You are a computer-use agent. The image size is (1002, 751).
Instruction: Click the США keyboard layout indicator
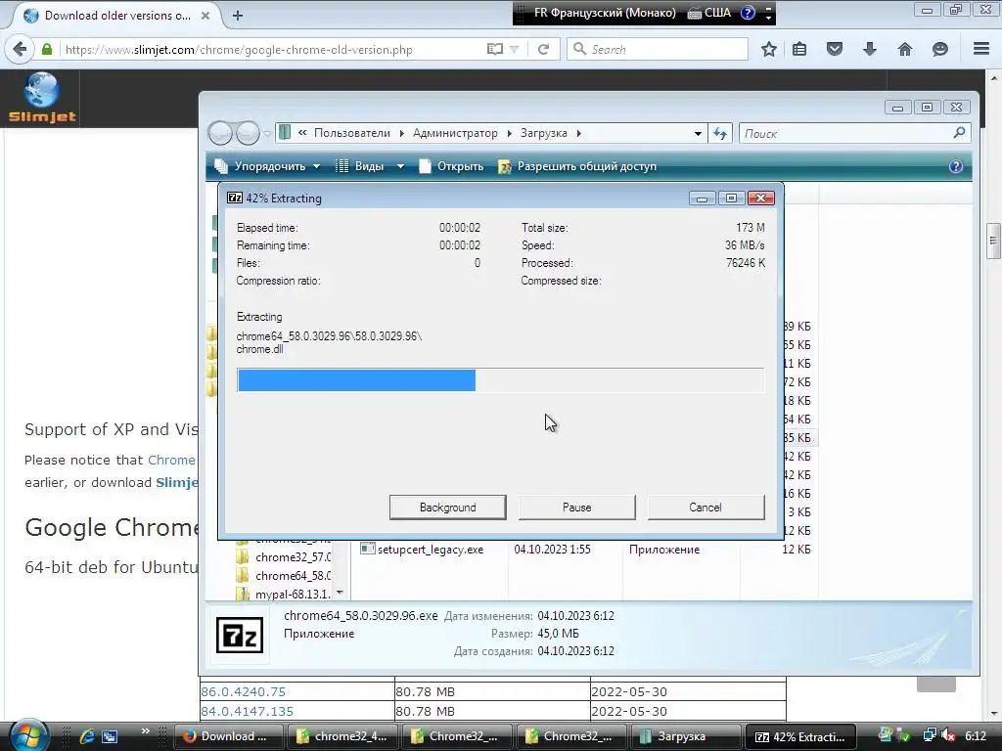click(x=709, y=13)
